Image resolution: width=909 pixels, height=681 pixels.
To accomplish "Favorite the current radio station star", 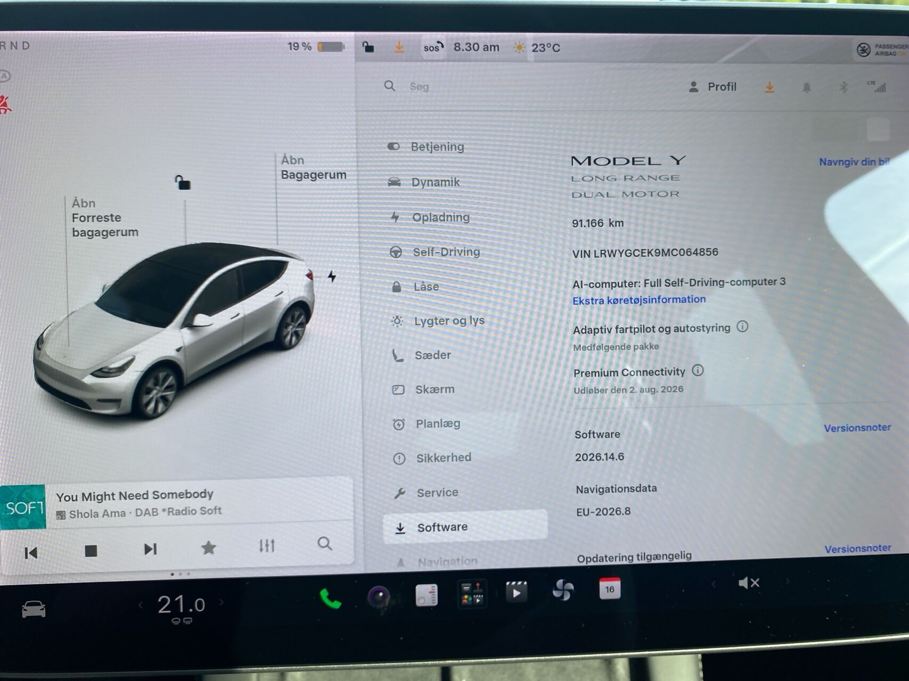I will 209,547.
